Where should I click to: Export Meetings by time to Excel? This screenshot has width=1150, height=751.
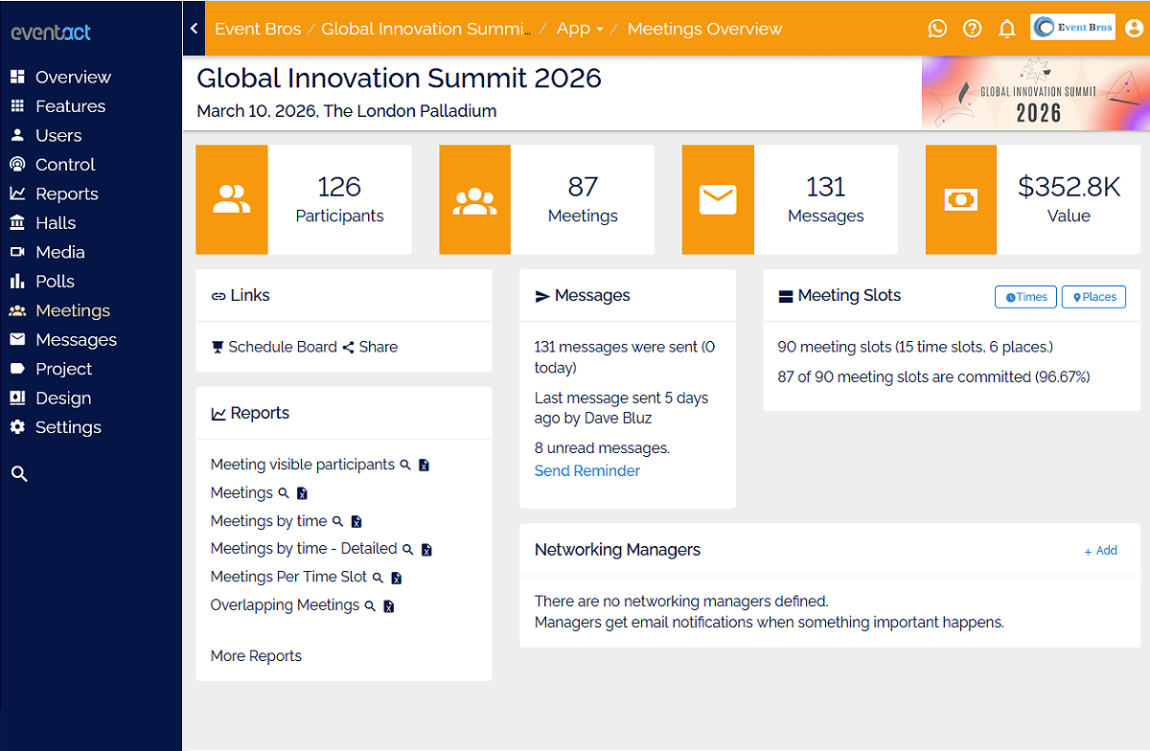click(356, 522)
